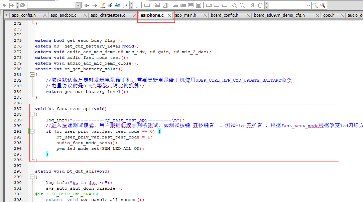Jump back with the left arrow icon
Screen dimensions: 363x202
(x=87, y=5)
